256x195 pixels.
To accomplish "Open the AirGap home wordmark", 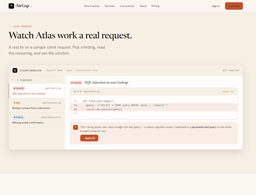I will point(22,6).
